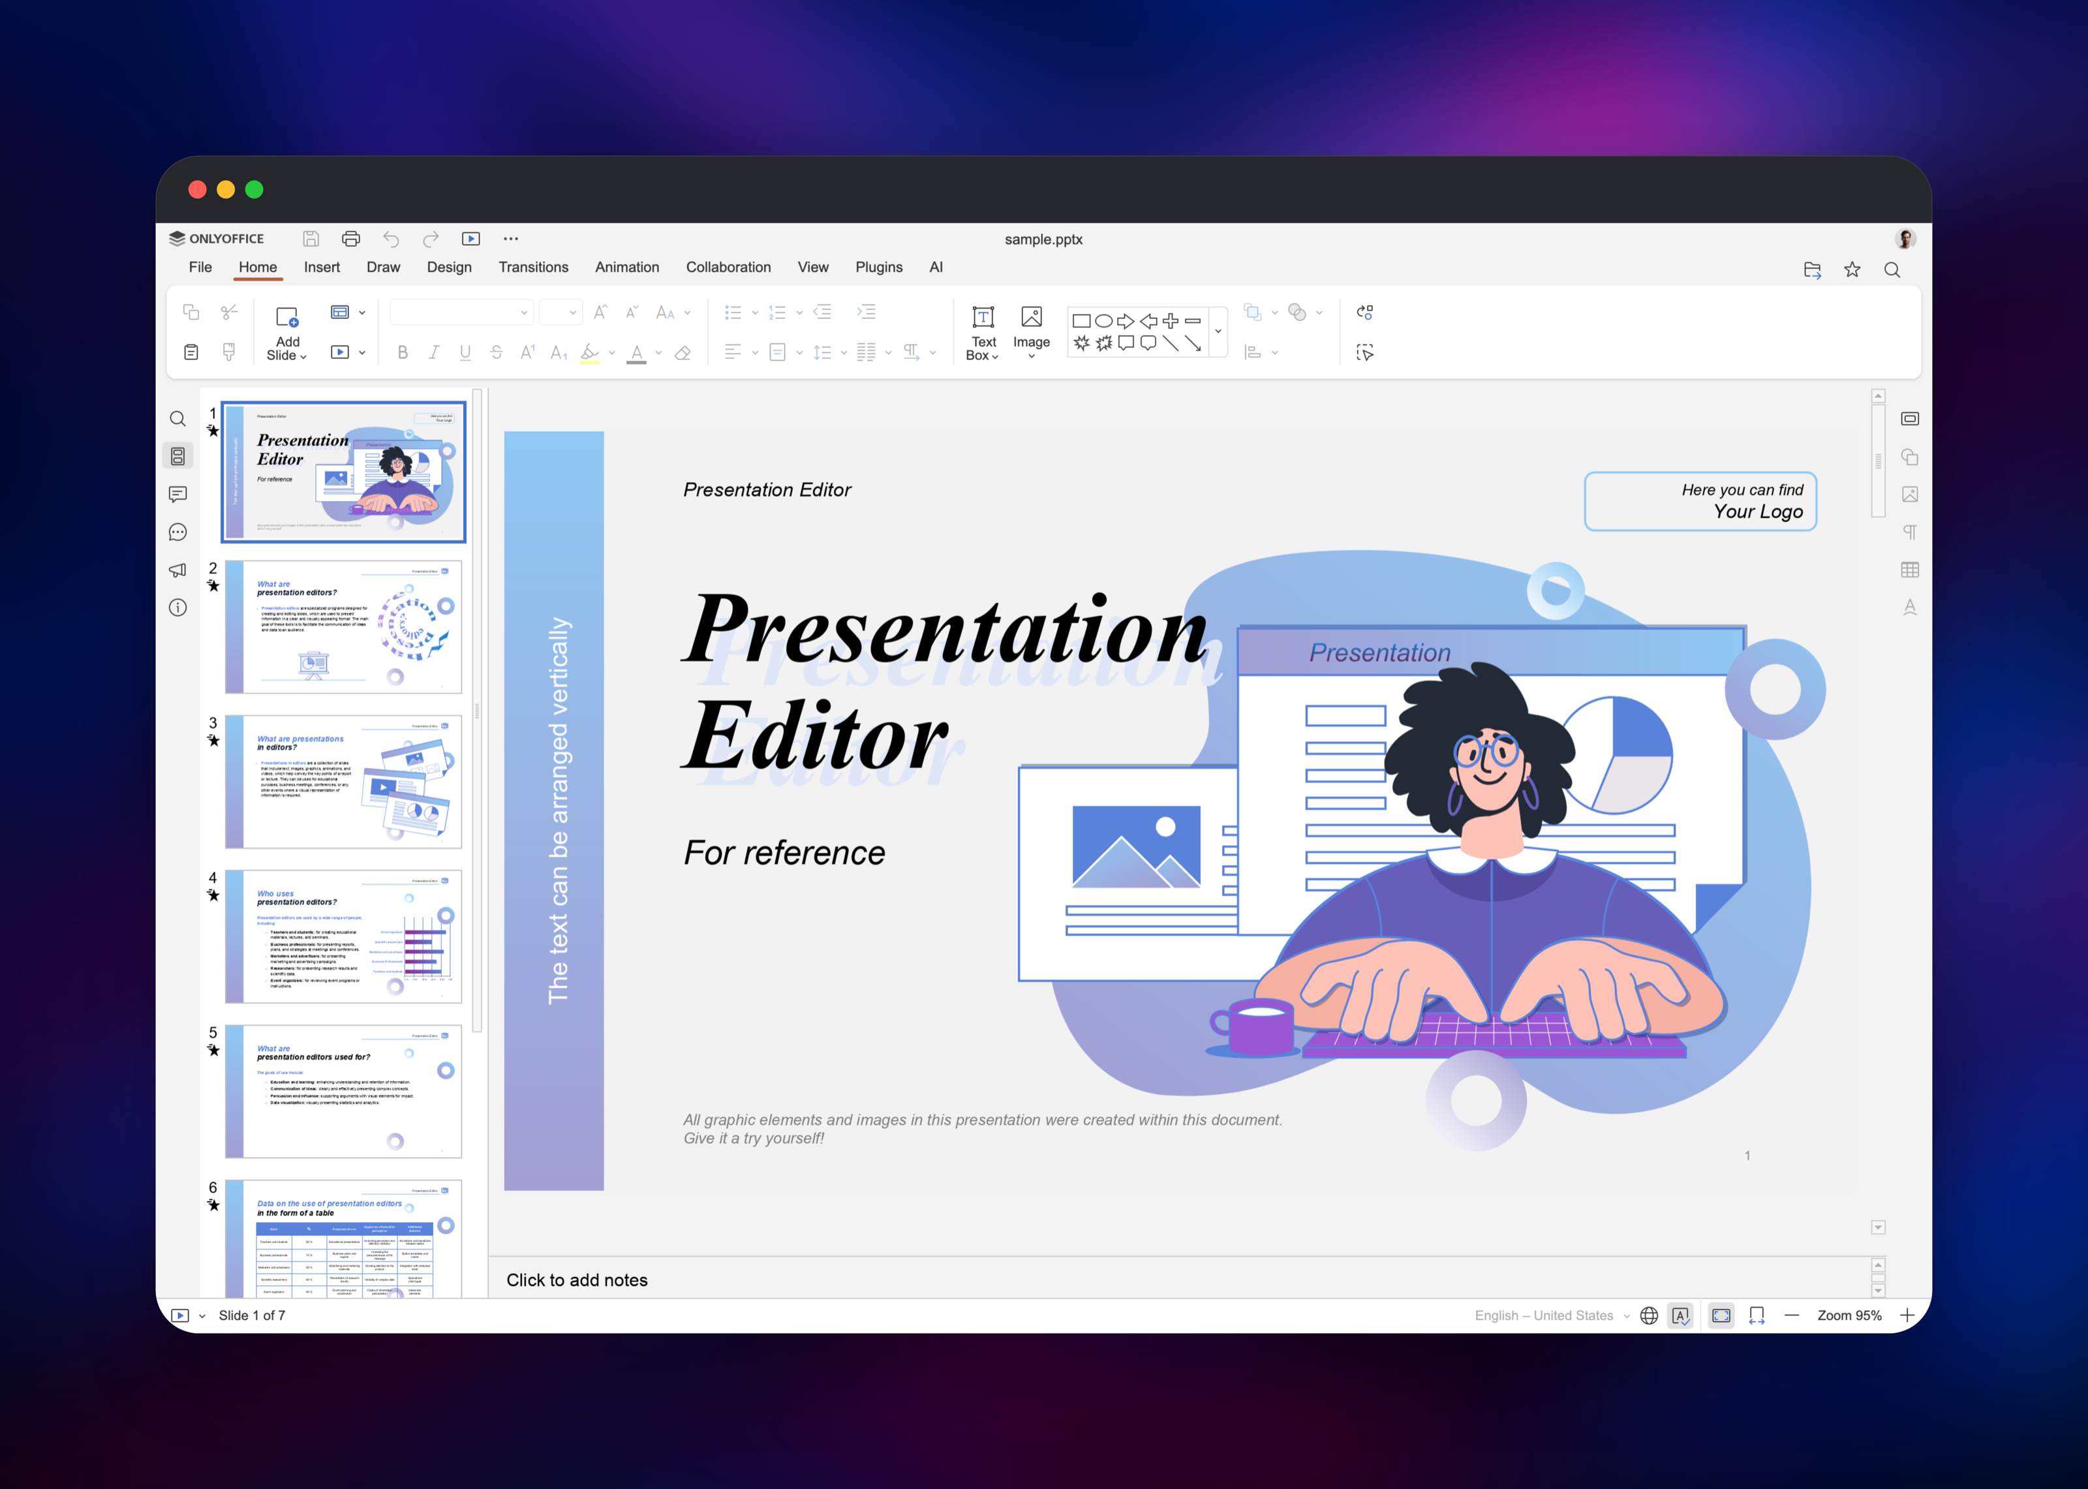Save the presentation using the save icon

tap(311, 238)
